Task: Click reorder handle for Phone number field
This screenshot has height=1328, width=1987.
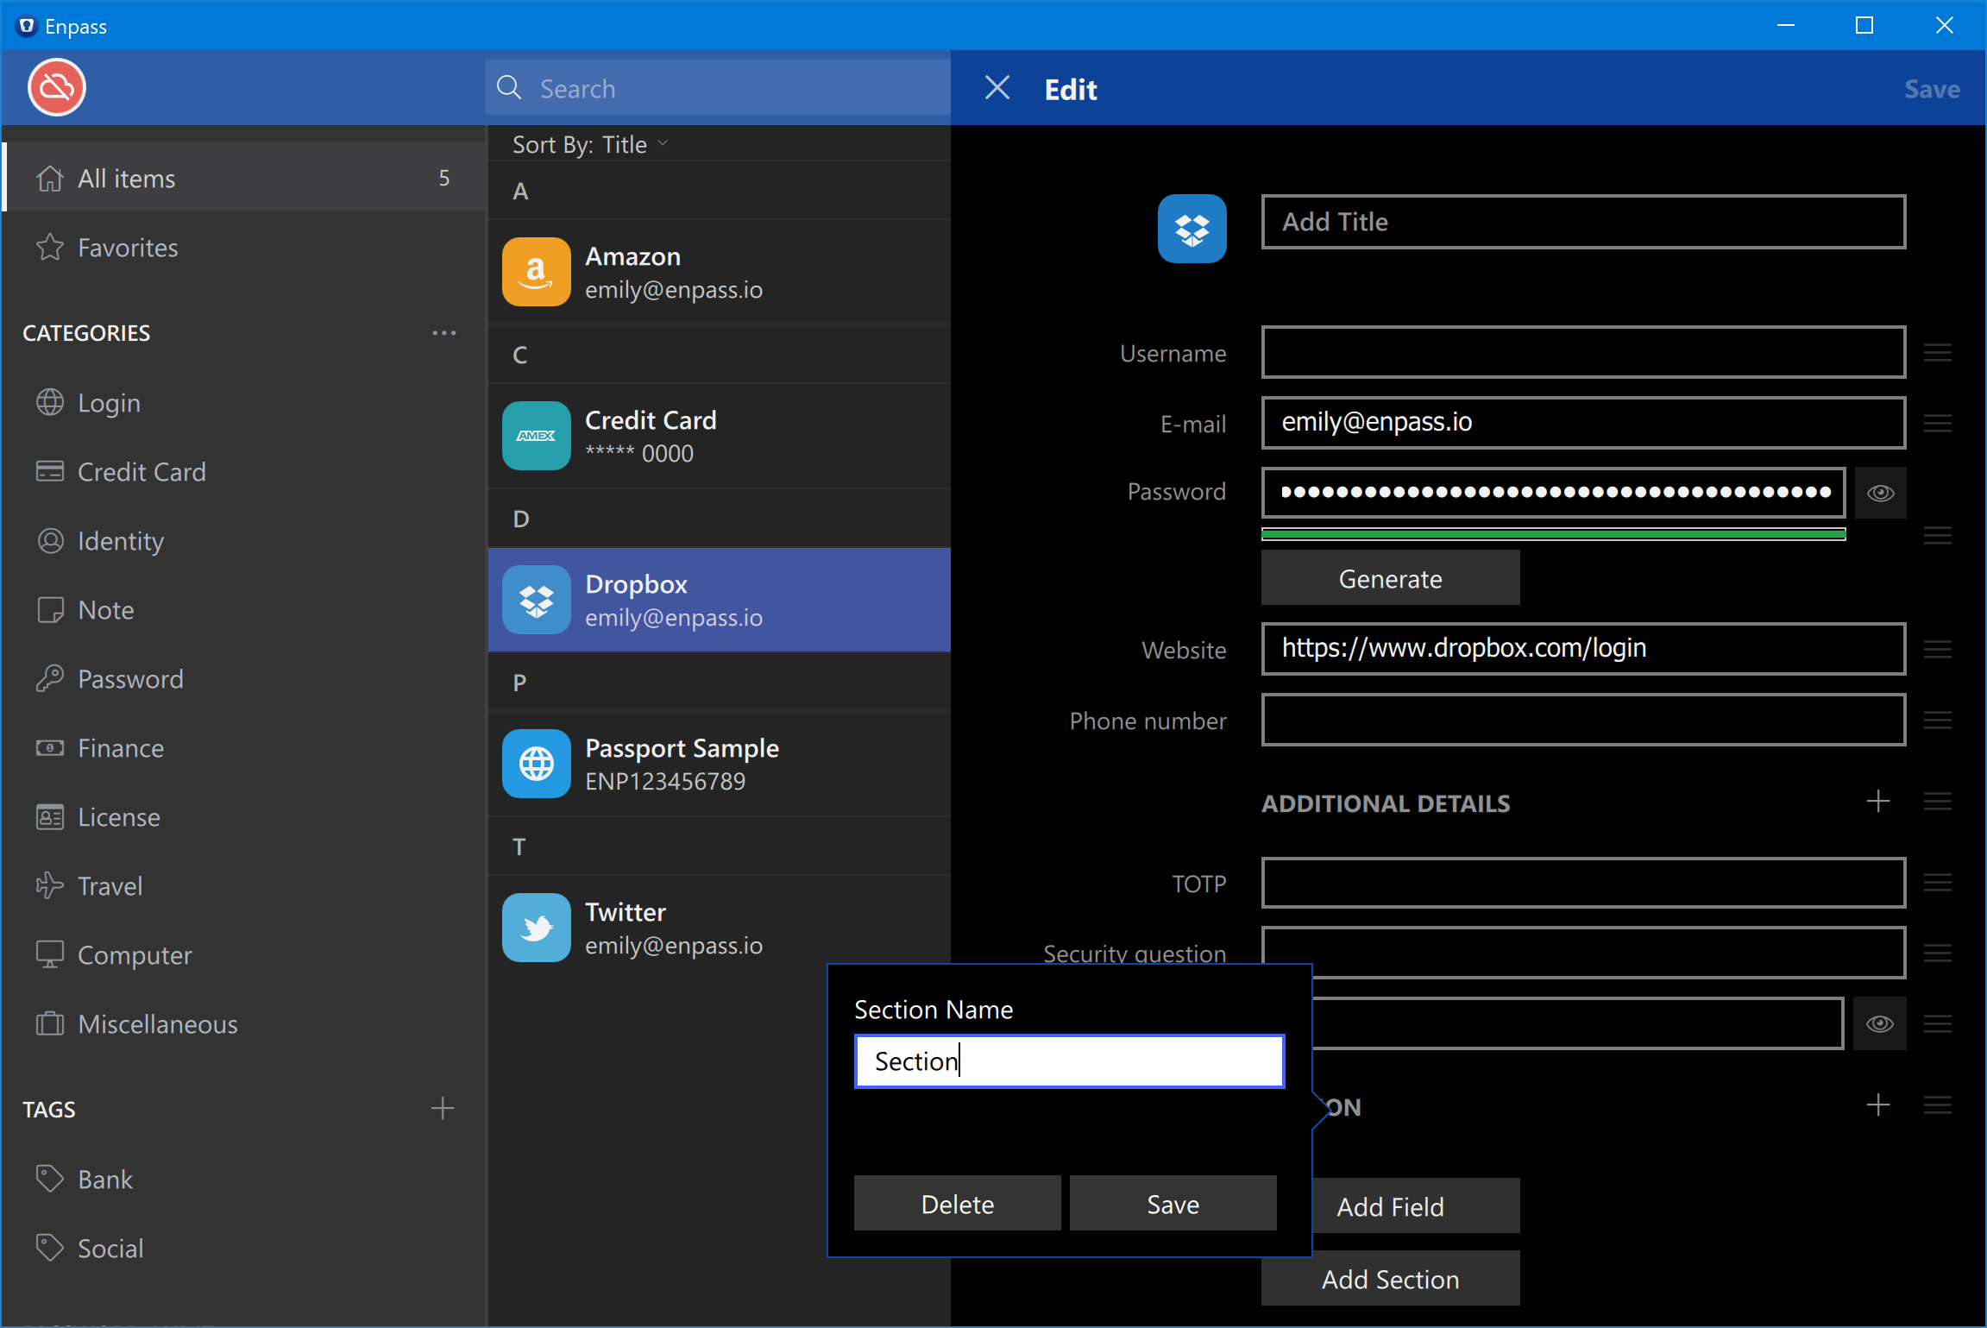Action: (x=1938, y=720)
